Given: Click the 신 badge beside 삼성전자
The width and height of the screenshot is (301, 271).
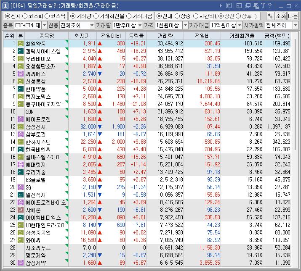Looking at the screenshot, I should pos(21,127).
